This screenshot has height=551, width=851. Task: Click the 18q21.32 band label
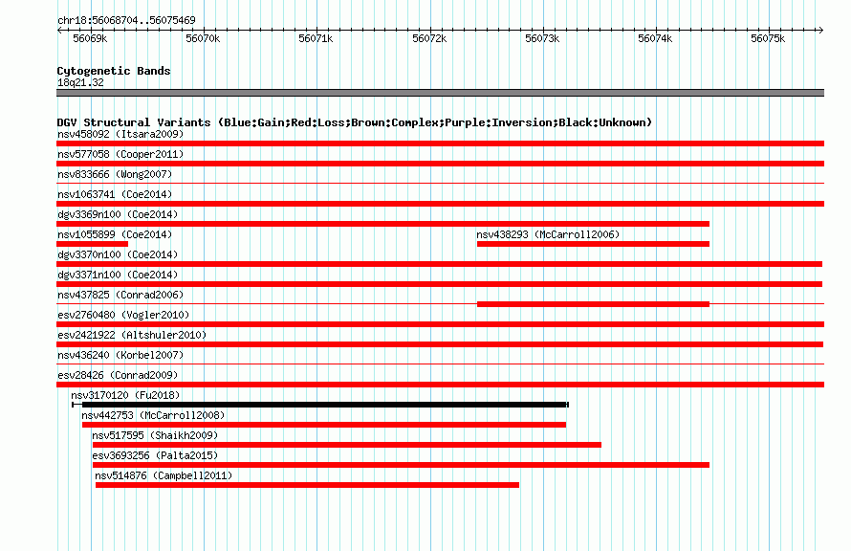coord(80,82)
